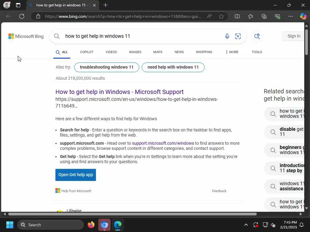
Task: Open Edge Settings and more menu
Action: pyautogui.click(x=290, y=16)
